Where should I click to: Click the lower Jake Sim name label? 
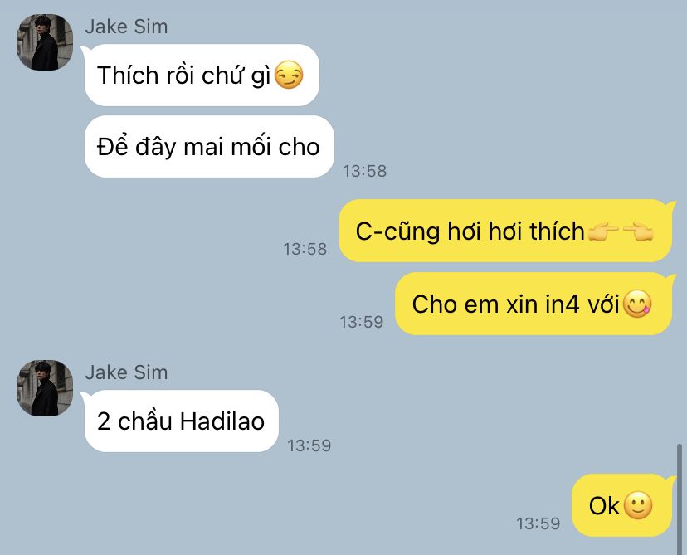pyautogui.click(x=126, y=372)
